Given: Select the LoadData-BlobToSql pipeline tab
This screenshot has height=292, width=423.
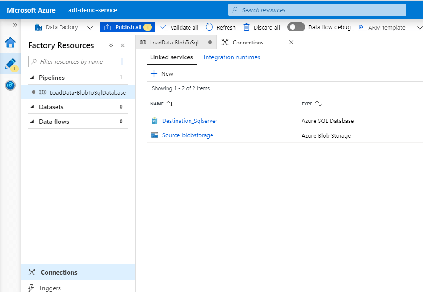Looking at the screenshot, I should pos(176,43).
